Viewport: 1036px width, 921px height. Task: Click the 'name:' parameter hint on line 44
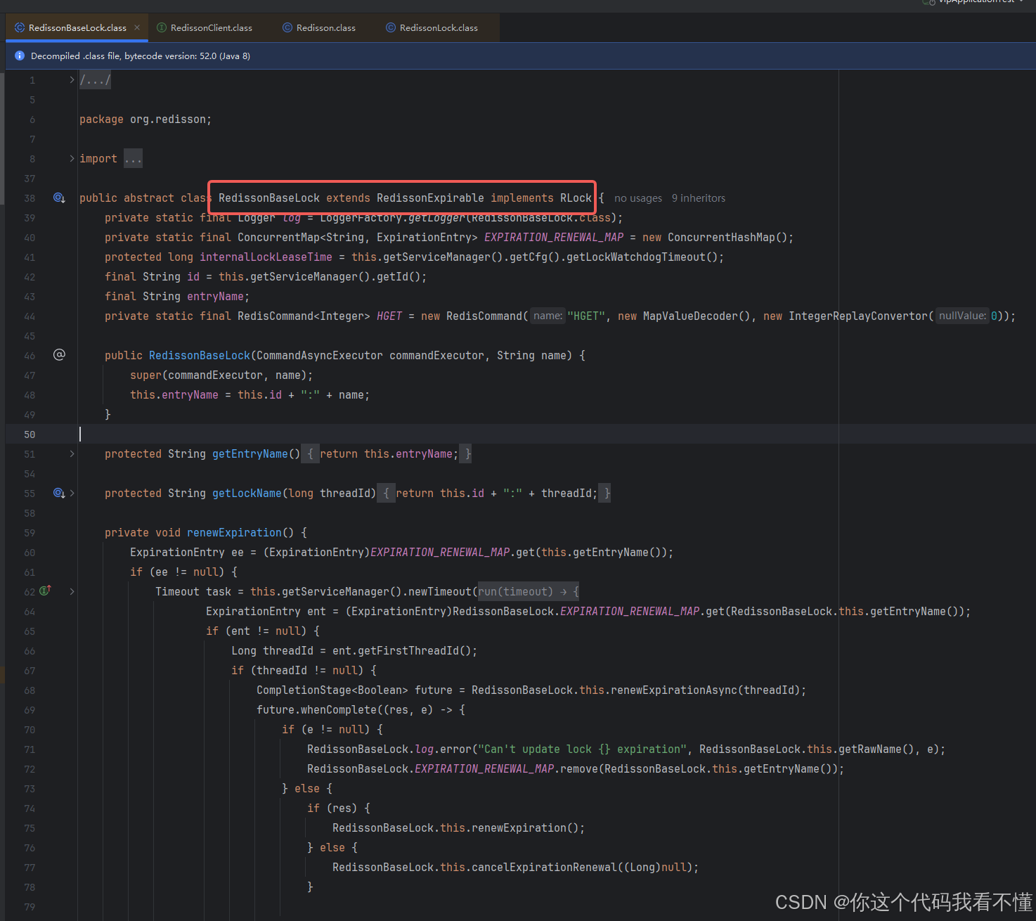(x=548, y=316)
